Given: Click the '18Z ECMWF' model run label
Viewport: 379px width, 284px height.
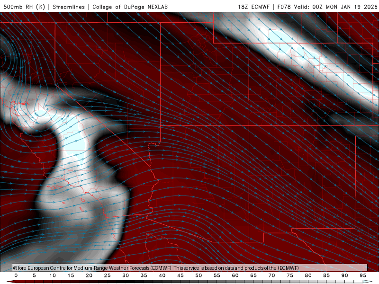Looking at the screenshot, I should coord(253,7).
